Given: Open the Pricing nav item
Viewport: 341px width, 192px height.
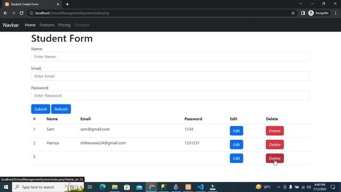Looking at the screenshot, I should click(64, 25).
